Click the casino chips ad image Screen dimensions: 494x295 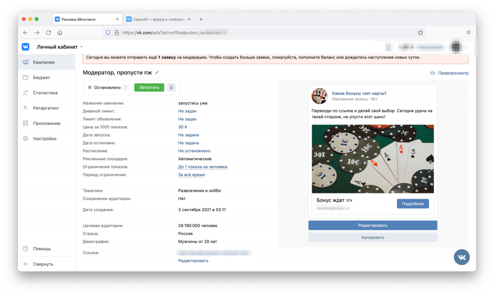(373, 159)
